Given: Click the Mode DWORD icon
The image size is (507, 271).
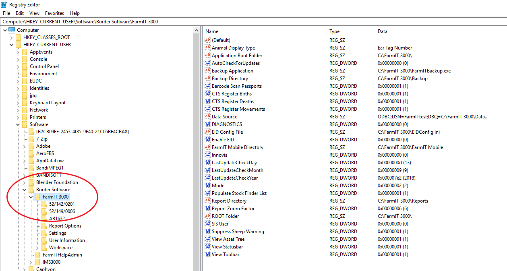Looking at the screenshot, I should coord(208,185).
